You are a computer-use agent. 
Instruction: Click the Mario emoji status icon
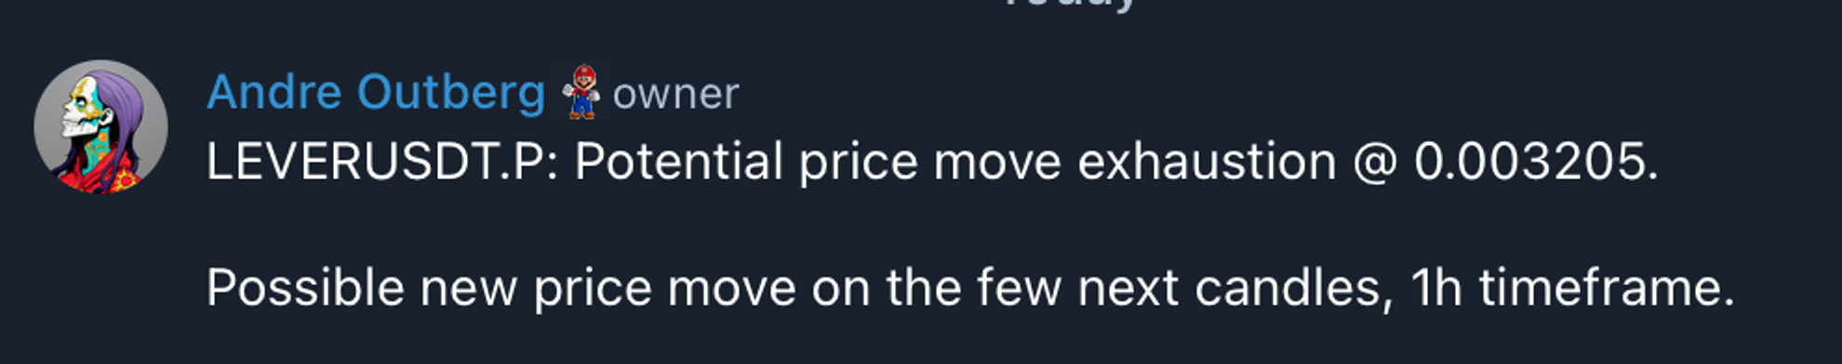[581, 92]
